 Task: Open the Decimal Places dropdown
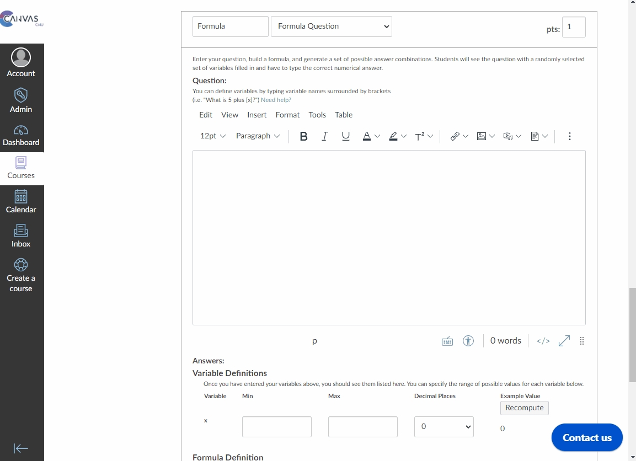tap(443, 427)
